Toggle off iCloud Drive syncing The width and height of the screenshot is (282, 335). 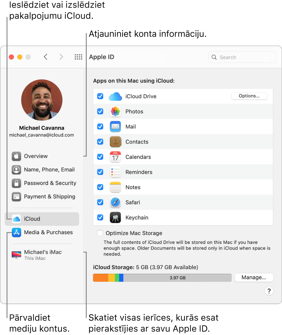(100, 96)
